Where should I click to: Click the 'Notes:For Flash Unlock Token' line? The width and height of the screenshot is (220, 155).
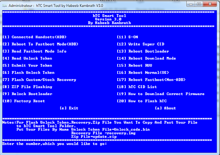pos(100,122)
